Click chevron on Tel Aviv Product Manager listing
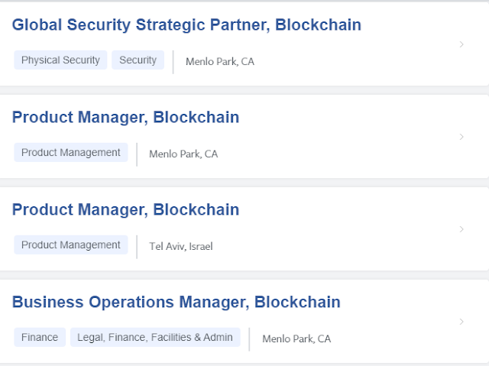The width and height of the screenshot is (489, 366). coord(461,229)
